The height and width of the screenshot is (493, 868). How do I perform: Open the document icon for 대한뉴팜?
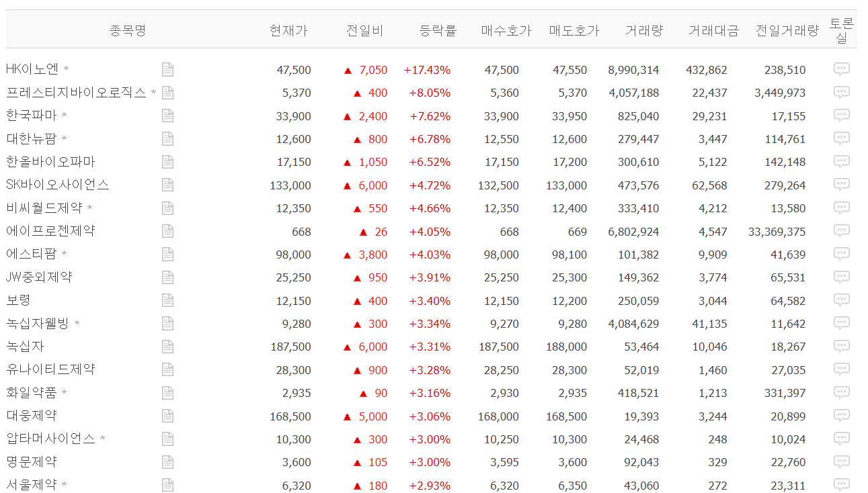[167, 138]
